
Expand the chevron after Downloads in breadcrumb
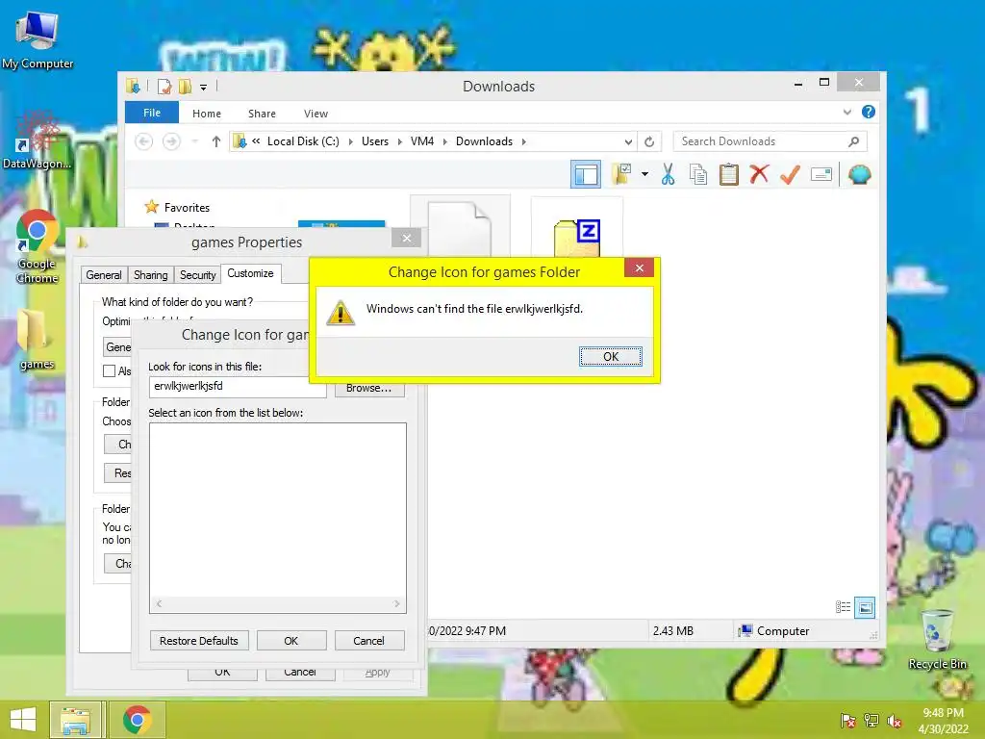point(523,141)
